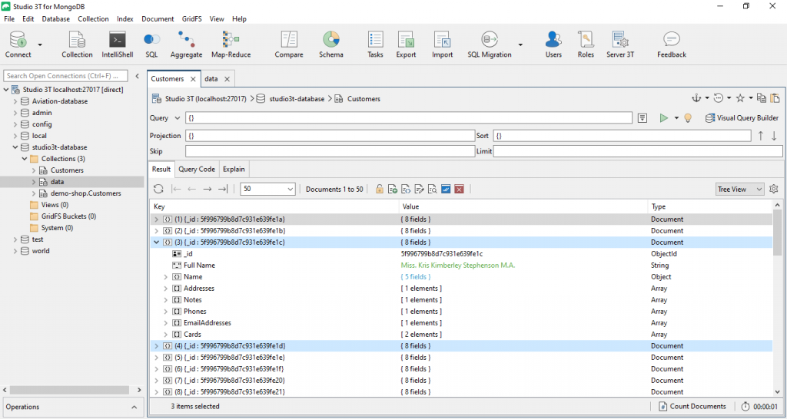787x419 pixels.
Task: Open the SQL query tool
Action: (x=151, y=45)
